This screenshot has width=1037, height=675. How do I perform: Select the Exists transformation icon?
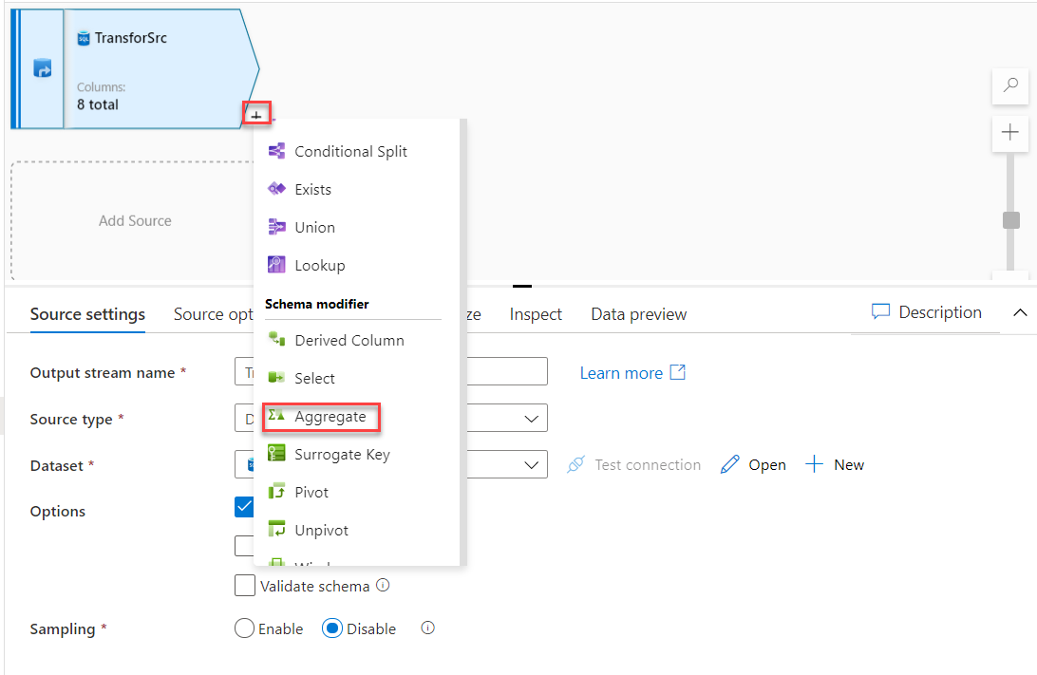[x=276, y=189]
